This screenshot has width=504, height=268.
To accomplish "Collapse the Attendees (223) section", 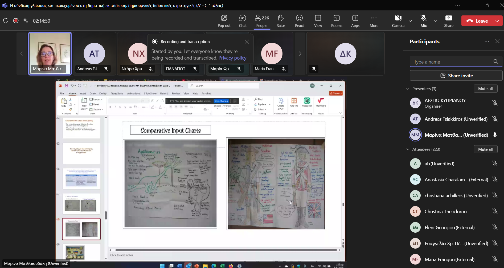I will (408, 149).
